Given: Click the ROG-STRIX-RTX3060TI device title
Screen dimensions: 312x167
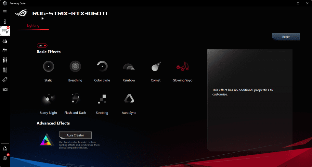Looking at the screenshot, I should coord(70,14).
